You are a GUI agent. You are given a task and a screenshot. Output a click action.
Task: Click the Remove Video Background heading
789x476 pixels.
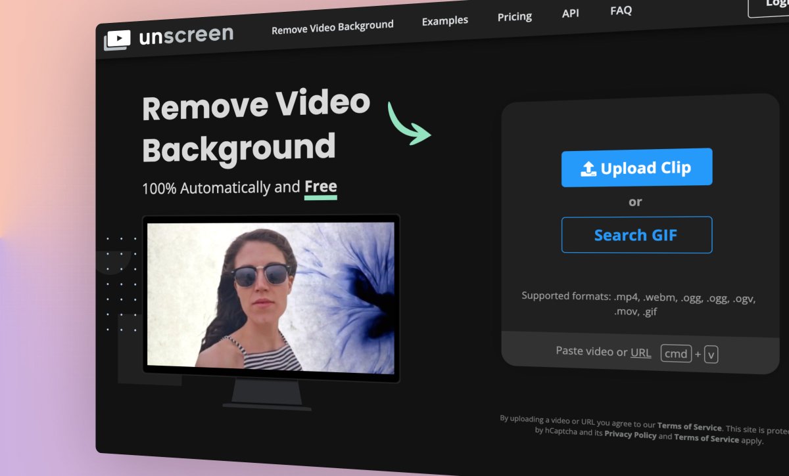(x=255, y=127)
